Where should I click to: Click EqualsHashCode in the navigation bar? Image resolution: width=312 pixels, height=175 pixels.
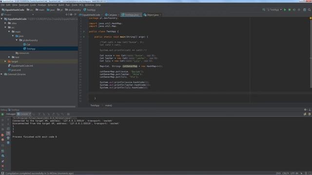pyautogui.click(x=13, y=10)
